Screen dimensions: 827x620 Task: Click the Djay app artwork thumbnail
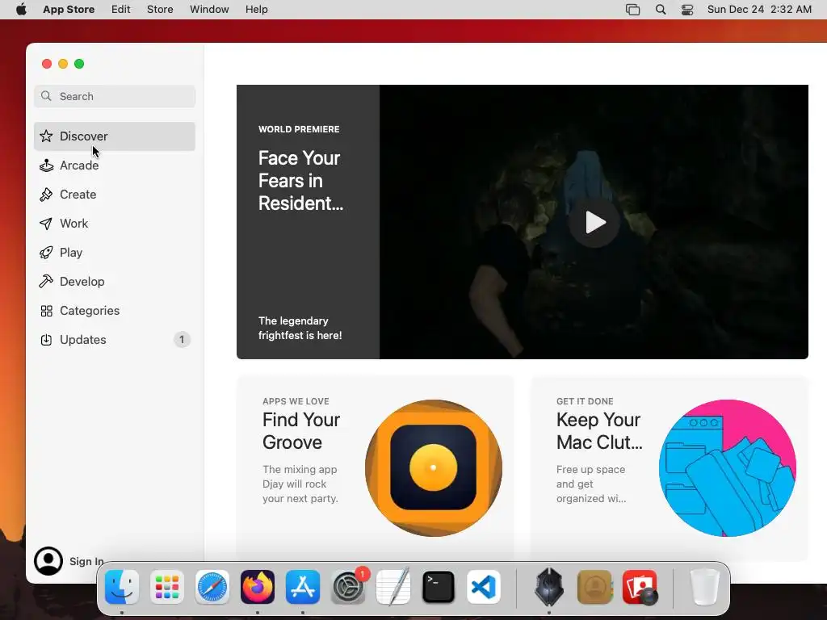coord(434,468)
